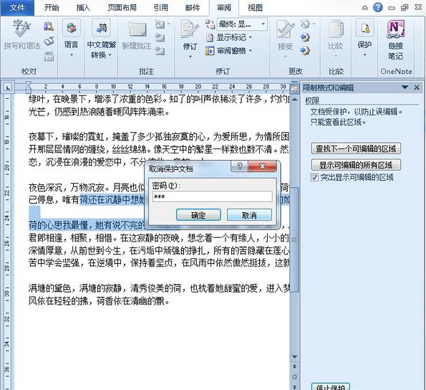Toggle the 修订 track changes icon
426x390 pixels.
click(x=190, y=29)
